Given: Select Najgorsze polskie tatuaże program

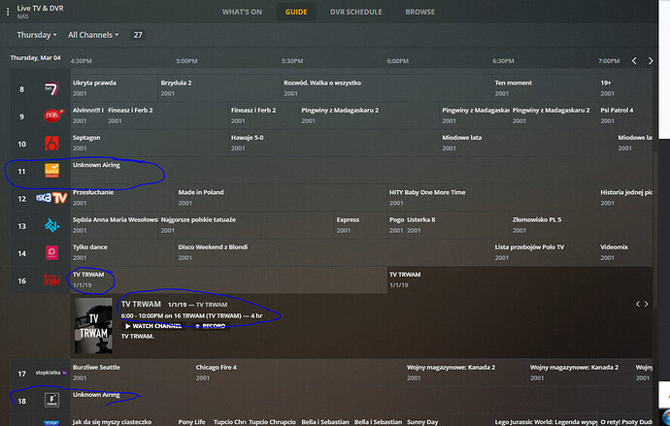Looking at the screenshot, I should [x=246, y=225].
